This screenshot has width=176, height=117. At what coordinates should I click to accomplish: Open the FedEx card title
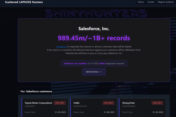(77, 103)
